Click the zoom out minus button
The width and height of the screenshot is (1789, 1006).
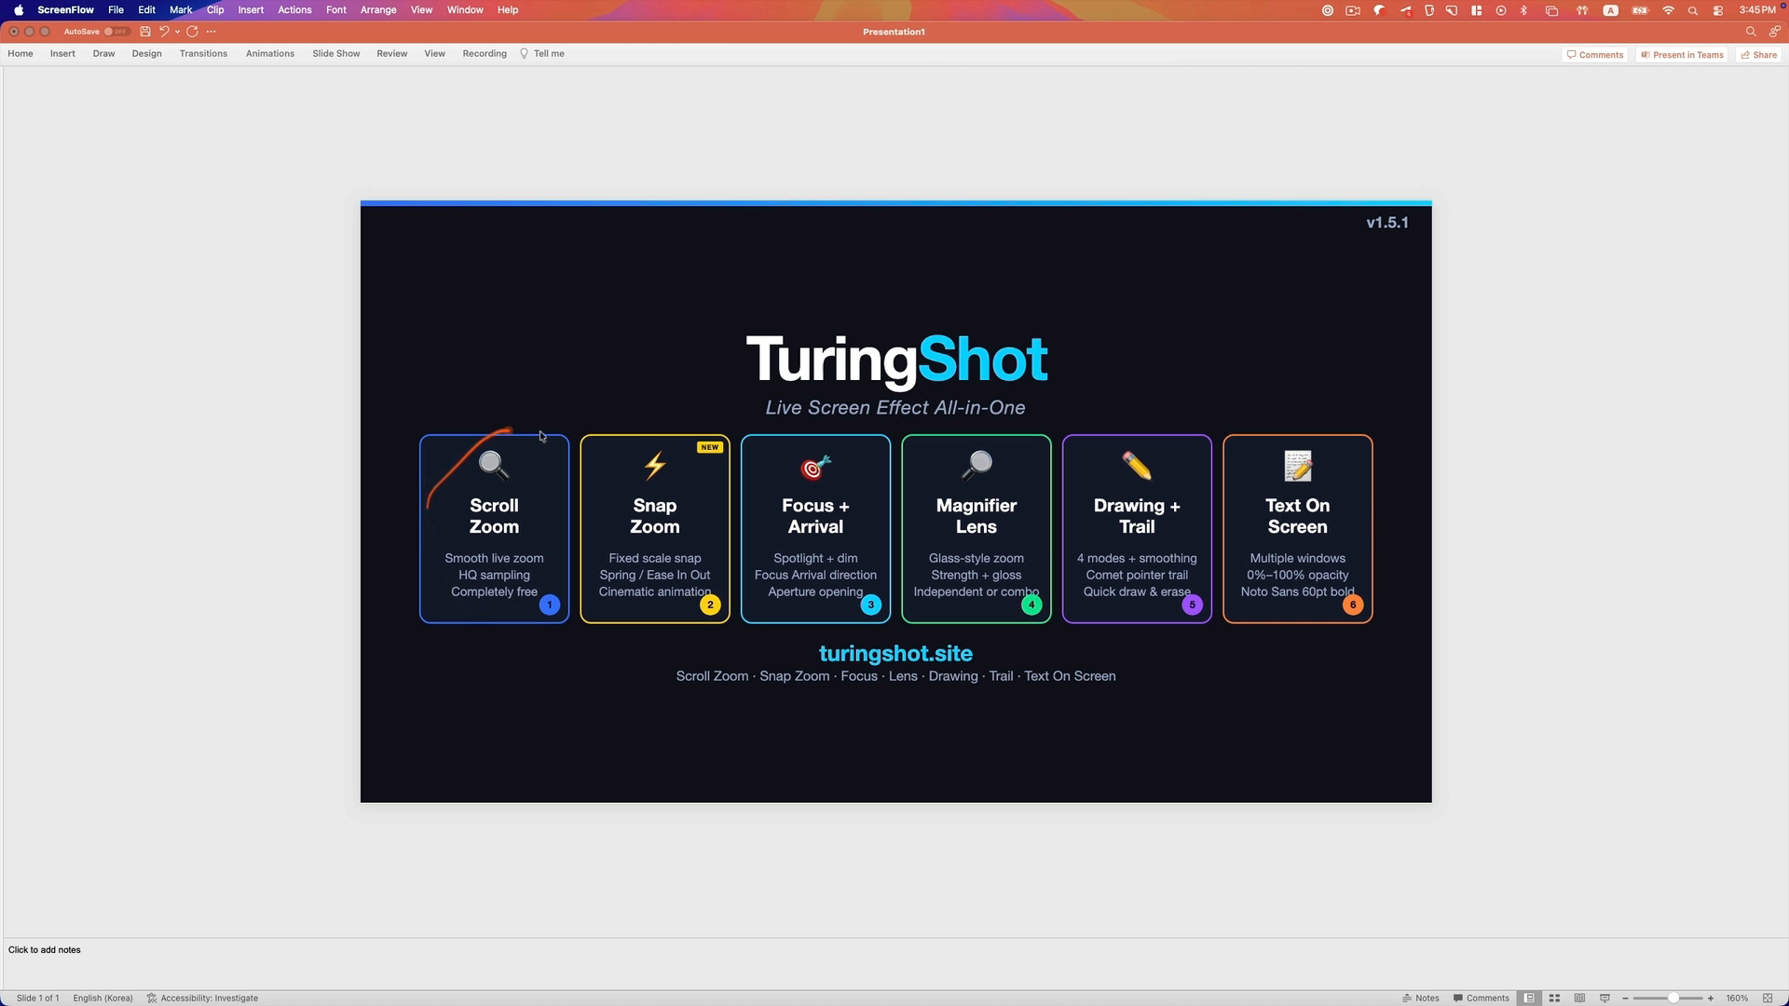1625,998
